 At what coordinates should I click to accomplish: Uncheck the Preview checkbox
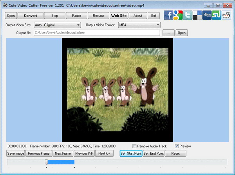coord(177,146)
